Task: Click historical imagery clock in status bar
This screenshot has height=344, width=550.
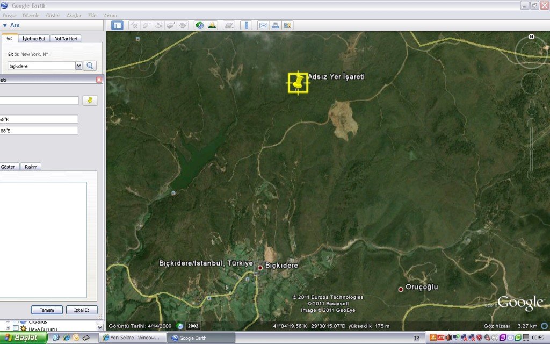Action: [180, 326]
